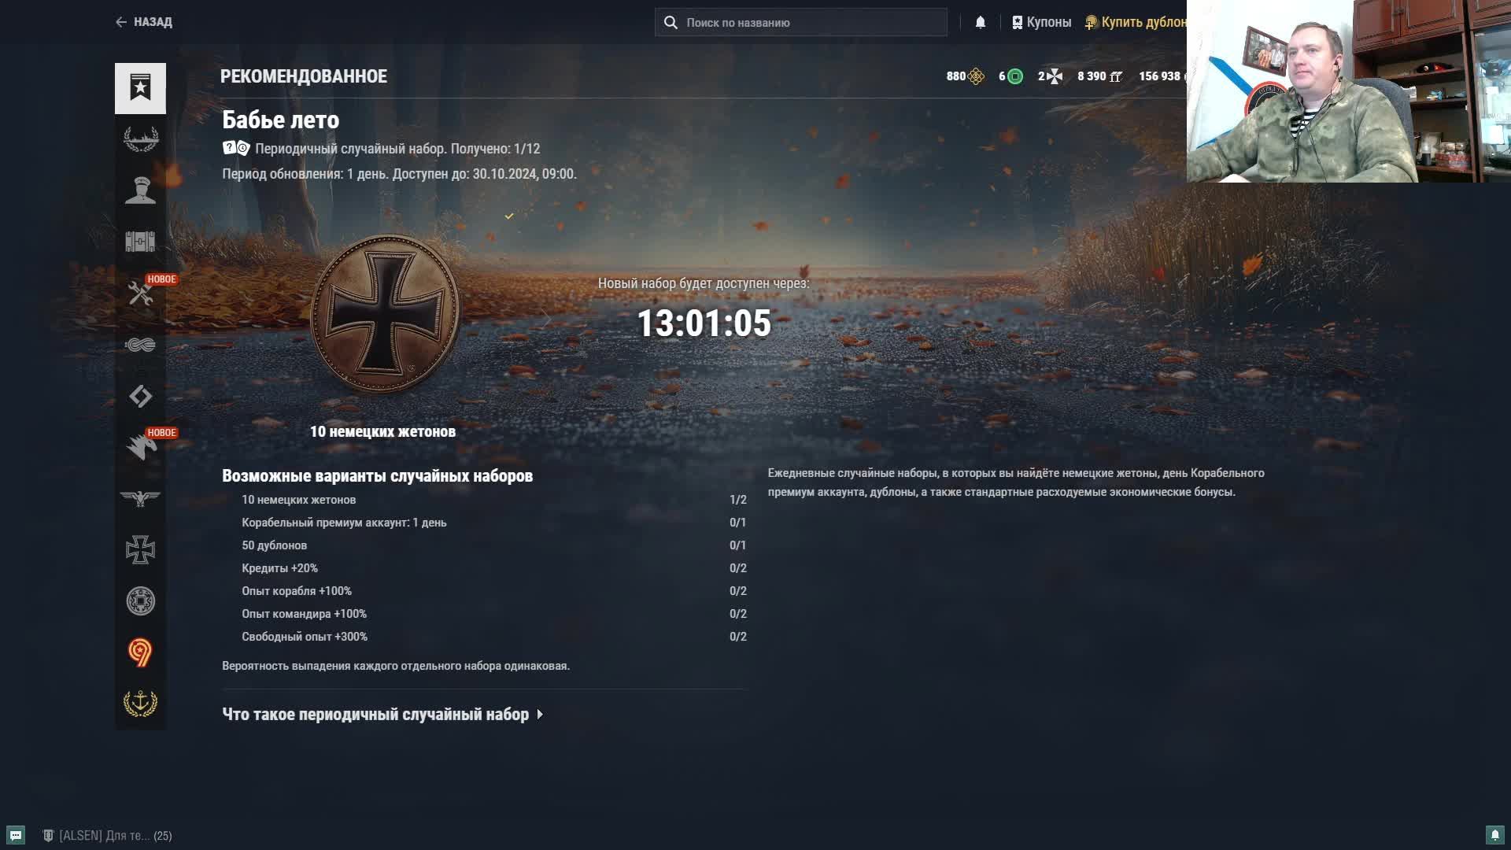Open the Recommended bookmark-star sidebar category
Image resolution: width=1511 pixels, height=850 pixels.
point(140,88)
